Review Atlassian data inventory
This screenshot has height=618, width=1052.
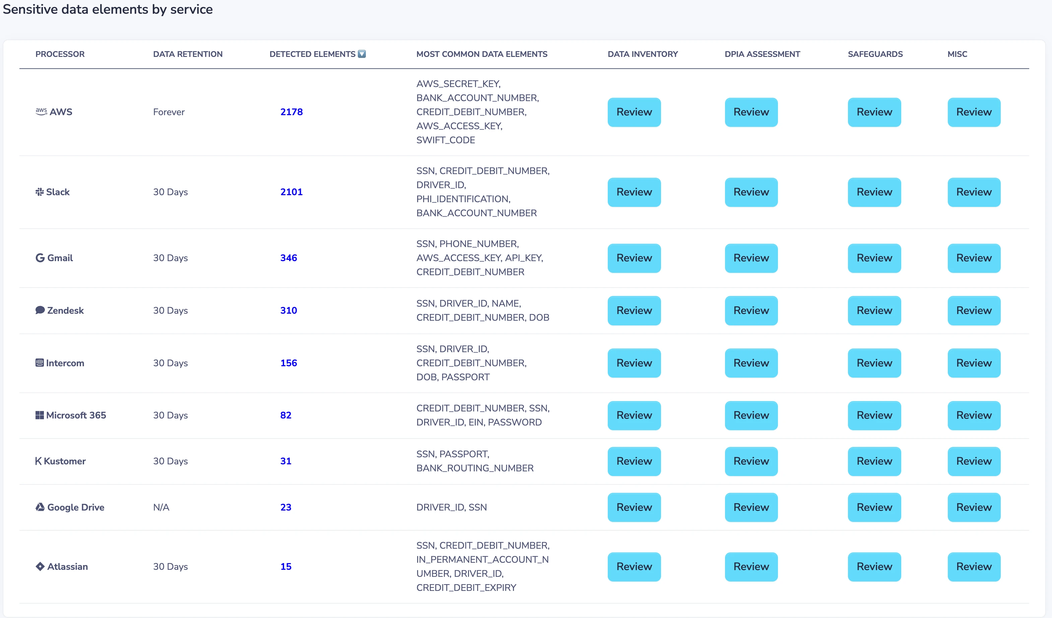click(634, 567)
